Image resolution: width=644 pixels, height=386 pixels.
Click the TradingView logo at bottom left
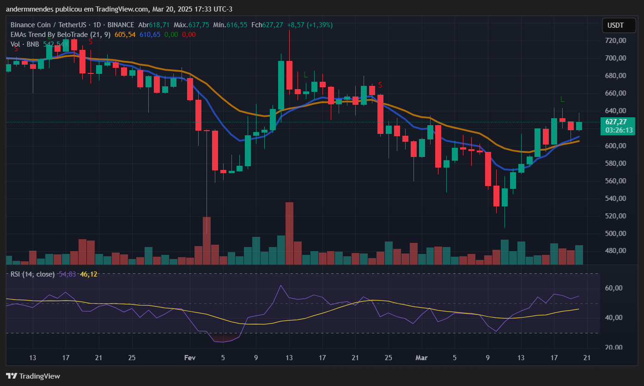click(33, 376)
